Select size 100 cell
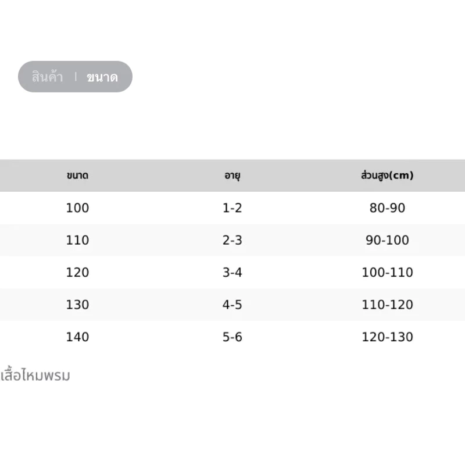465x465 pixels. 77,208
